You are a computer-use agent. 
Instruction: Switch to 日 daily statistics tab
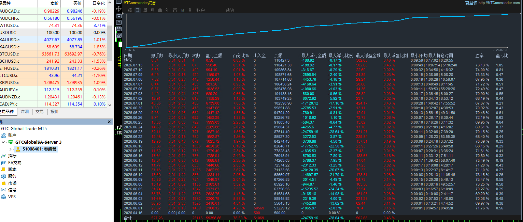click(137, 10)
